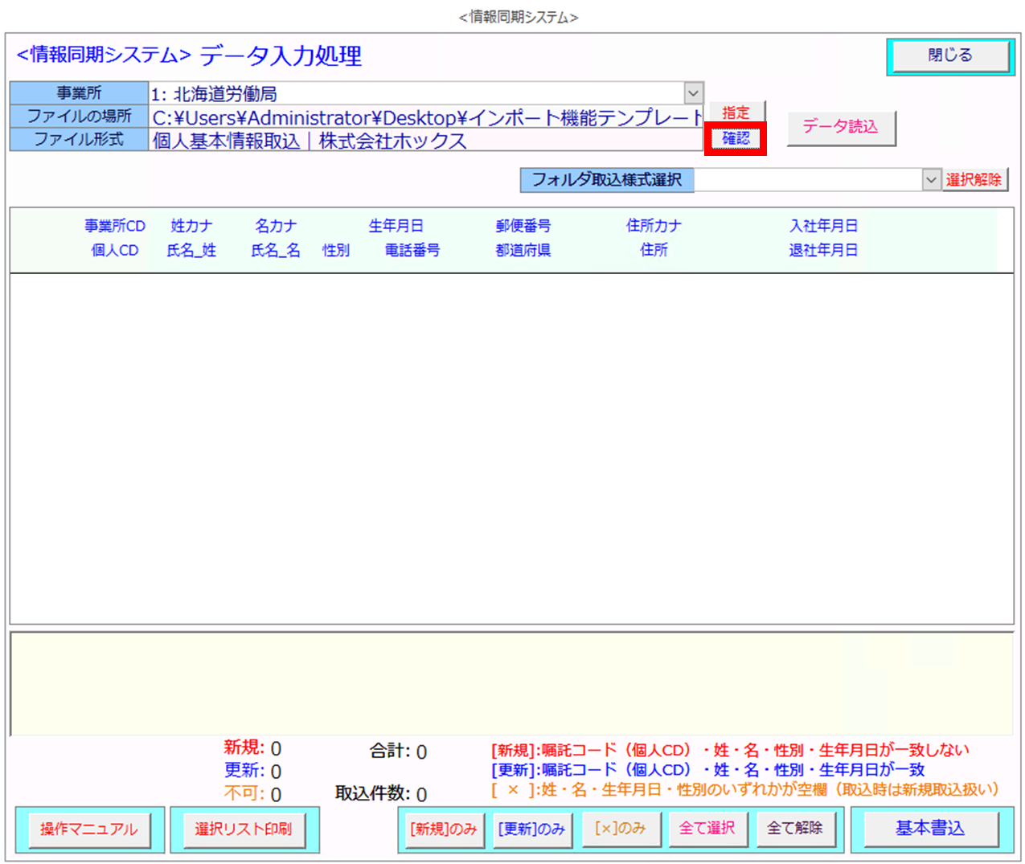Click the ファイル形式 text field

click(x=426, y=141)
